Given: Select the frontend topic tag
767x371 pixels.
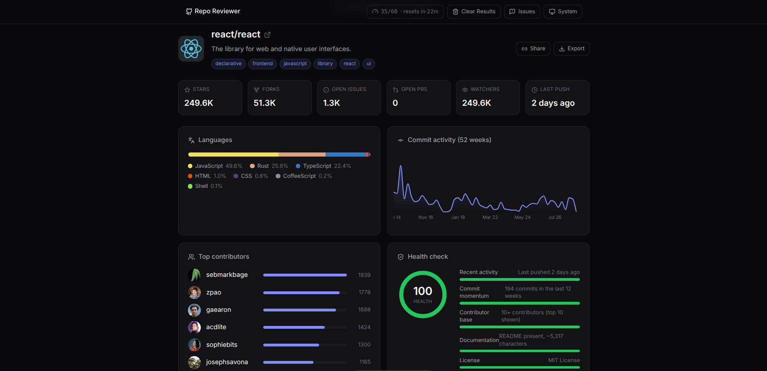Looking at the screenshot, I should click(x=262, y=64).
